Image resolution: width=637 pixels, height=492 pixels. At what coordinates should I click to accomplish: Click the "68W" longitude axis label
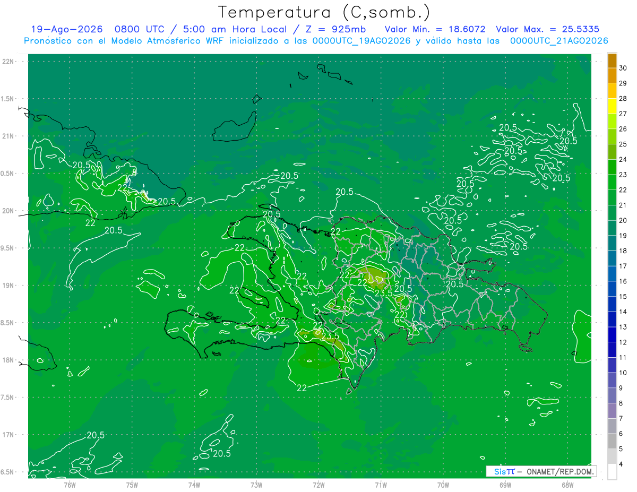coord(567,485)
